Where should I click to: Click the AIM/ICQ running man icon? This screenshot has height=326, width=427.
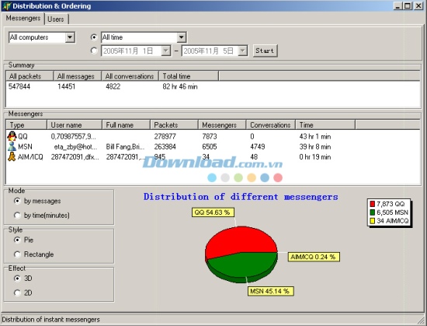coord(12,156)
